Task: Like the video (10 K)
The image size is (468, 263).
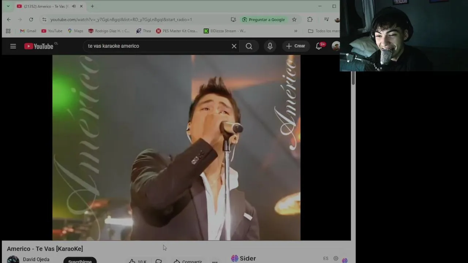Action: (138, 261)
